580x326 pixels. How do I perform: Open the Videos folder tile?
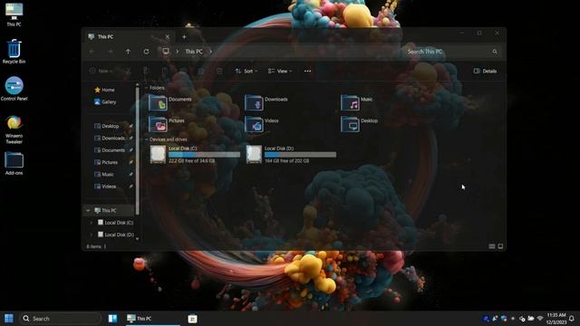262,124
